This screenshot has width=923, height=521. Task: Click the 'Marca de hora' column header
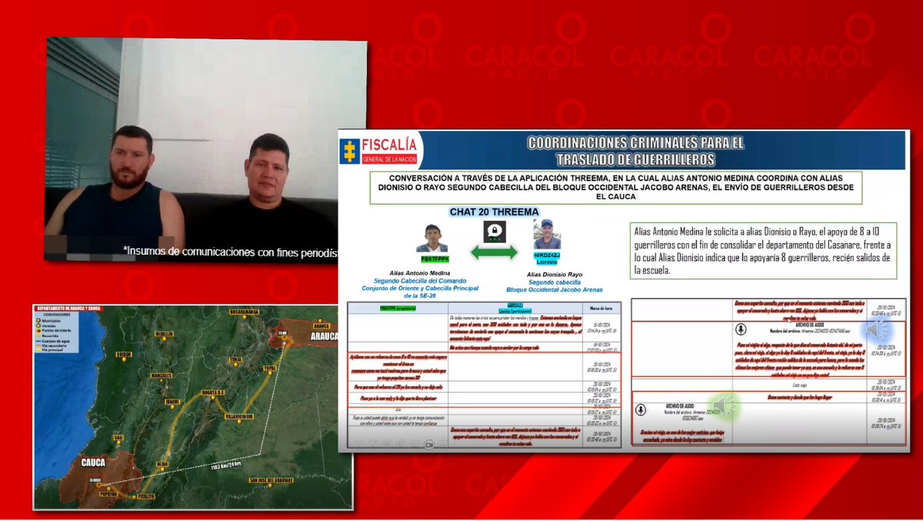click(600, 308)
